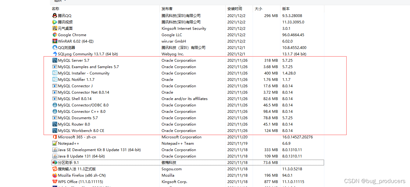The height and width of the screenshot is (187, 410).
Task: Click version 10.8.4552.400
Action: [294, 47]
